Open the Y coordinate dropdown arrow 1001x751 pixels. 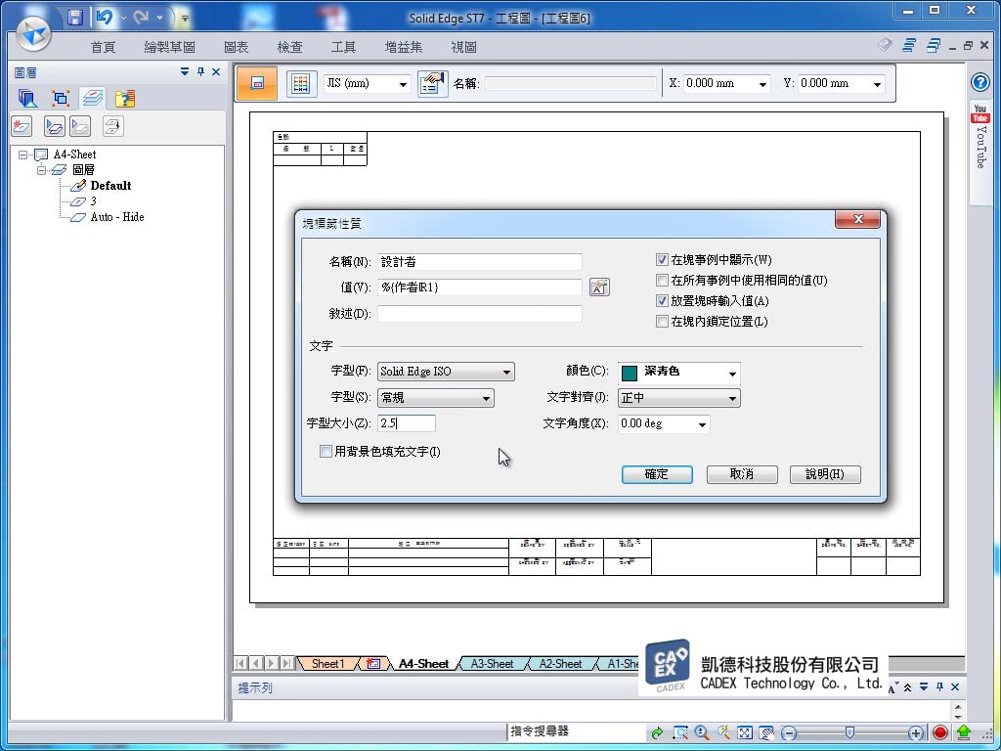coord(877,84)
